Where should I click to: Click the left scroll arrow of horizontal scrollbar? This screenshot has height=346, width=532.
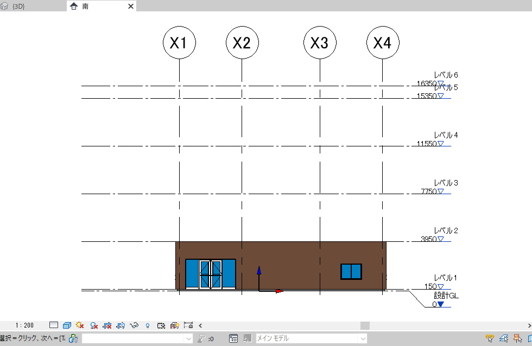[x=200, y=326]
